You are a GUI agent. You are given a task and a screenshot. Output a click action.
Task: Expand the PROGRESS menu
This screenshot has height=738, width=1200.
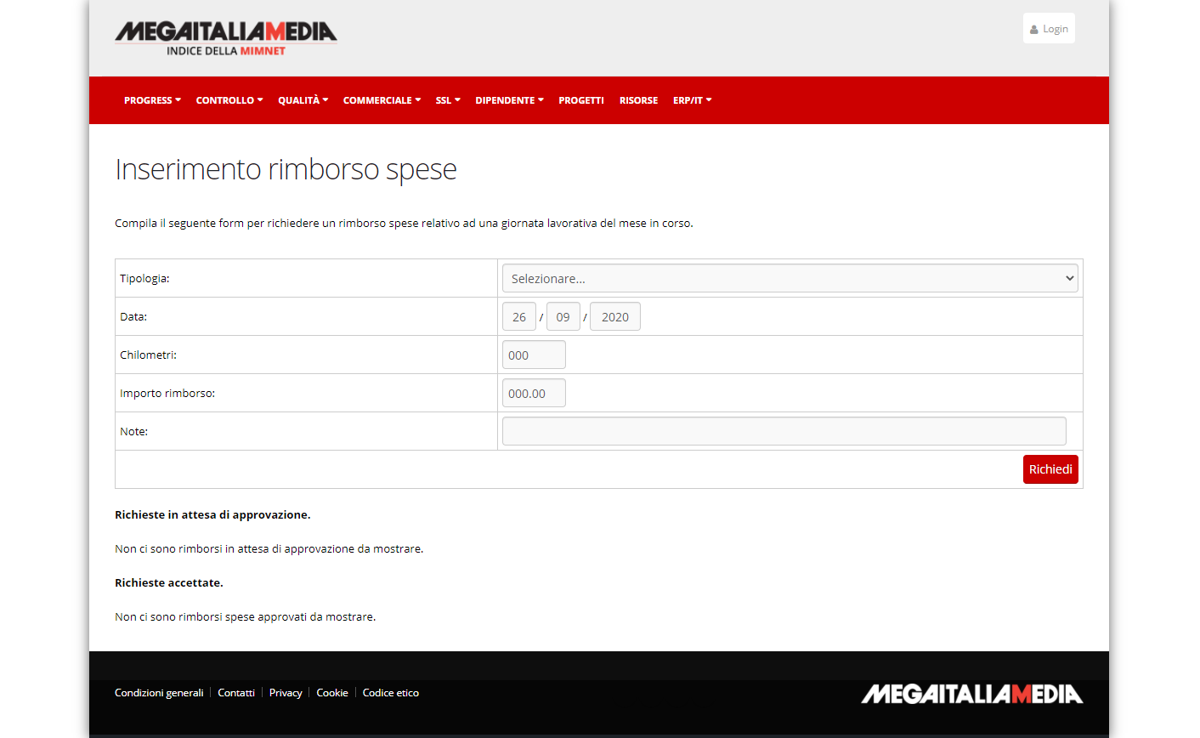point(152,100)
